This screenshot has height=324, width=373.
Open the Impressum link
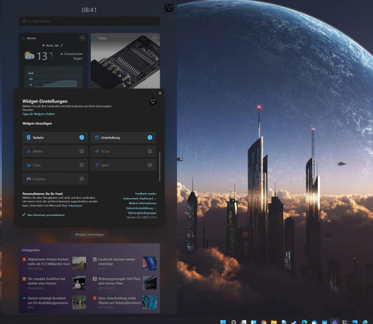75,206
